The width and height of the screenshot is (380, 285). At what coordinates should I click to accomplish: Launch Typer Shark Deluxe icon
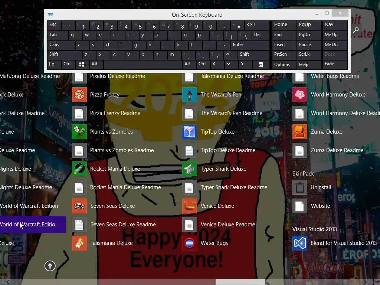(190, 169)
